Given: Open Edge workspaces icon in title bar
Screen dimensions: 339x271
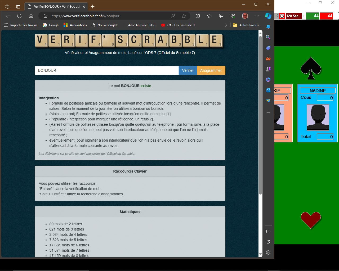Looking at the screenshot, I should (x=7, y=6).
